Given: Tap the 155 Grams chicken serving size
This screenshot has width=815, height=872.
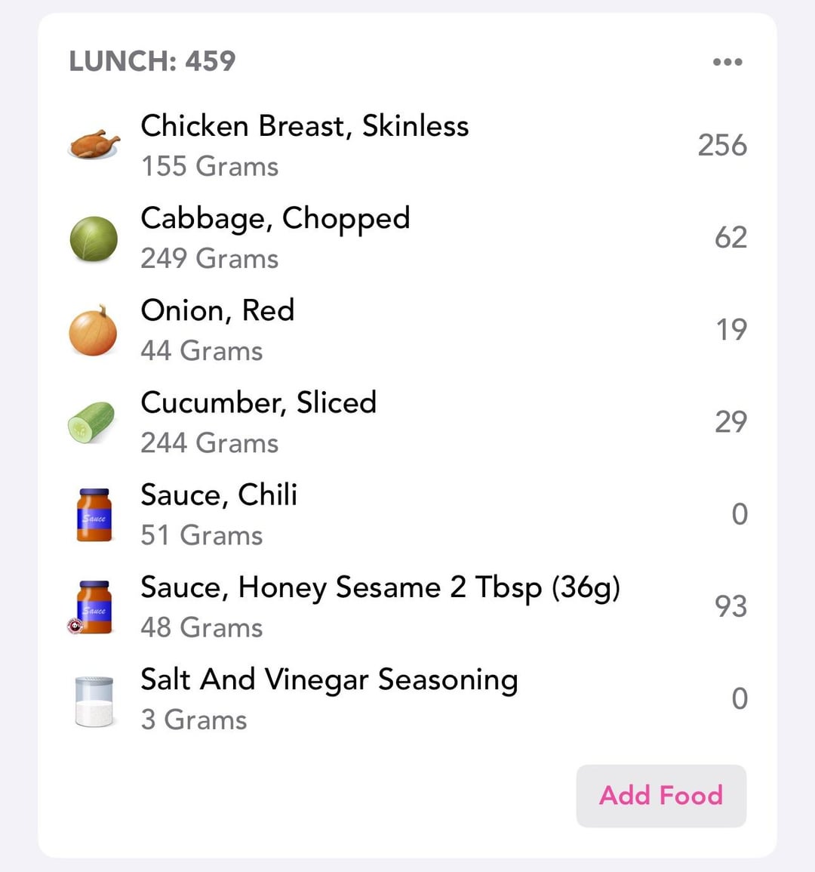Looking at the screenshot, I should pos(210,167).
